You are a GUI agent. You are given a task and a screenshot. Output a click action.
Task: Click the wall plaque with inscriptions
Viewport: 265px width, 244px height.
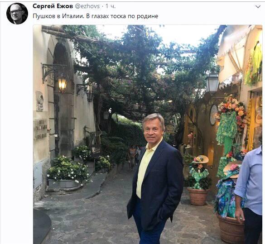point(41,129)
